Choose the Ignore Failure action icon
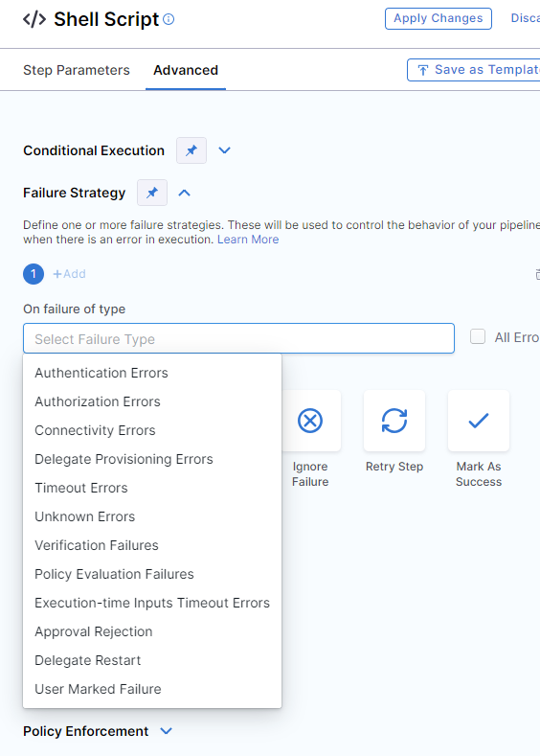The image size is (540, 756). coord(310,421)
